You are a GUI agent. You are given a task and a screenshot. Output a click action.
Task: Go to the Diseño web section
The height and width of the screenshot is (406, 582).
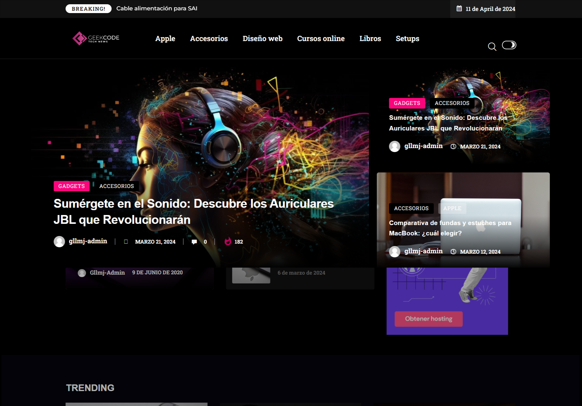[x=262, y=39]
